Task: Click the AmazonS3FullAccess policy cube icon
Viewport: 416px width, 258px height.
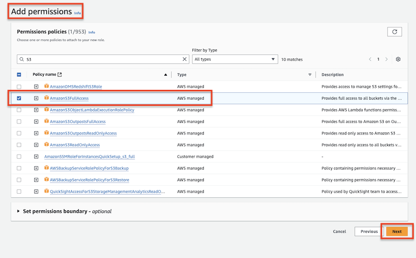Action: (46, 98)
